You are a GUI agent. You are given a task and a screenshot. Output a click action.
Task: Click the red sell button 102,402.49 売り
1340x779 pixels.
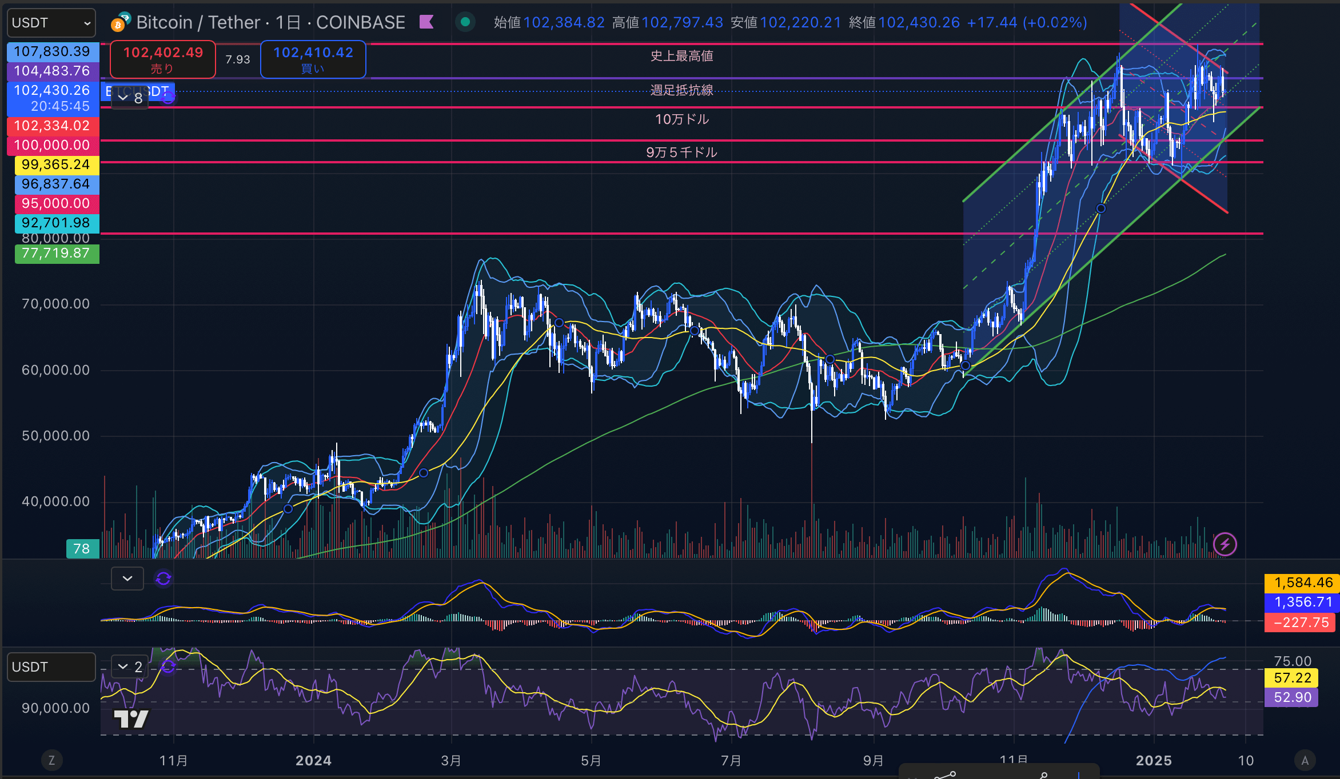[x=163, y=59]
